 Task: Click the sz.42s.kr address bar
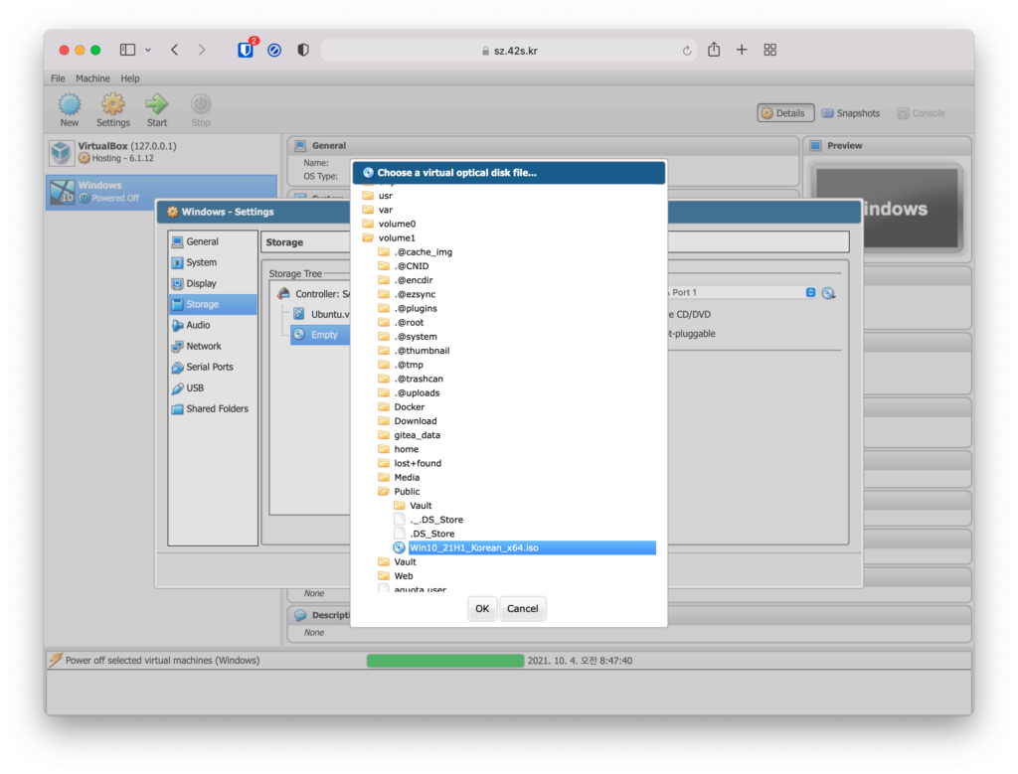509,51
